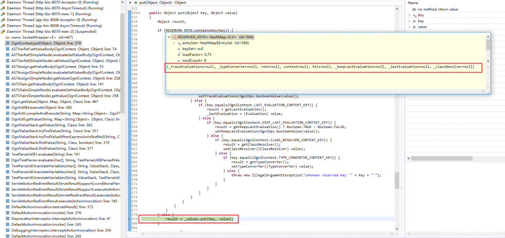
Task: Click the icon of the 'key' variable
Action: click(x=414, y=21)
